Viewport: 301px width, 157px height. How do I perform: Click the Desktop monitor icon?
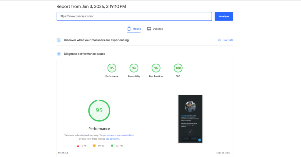coord(149,29)
